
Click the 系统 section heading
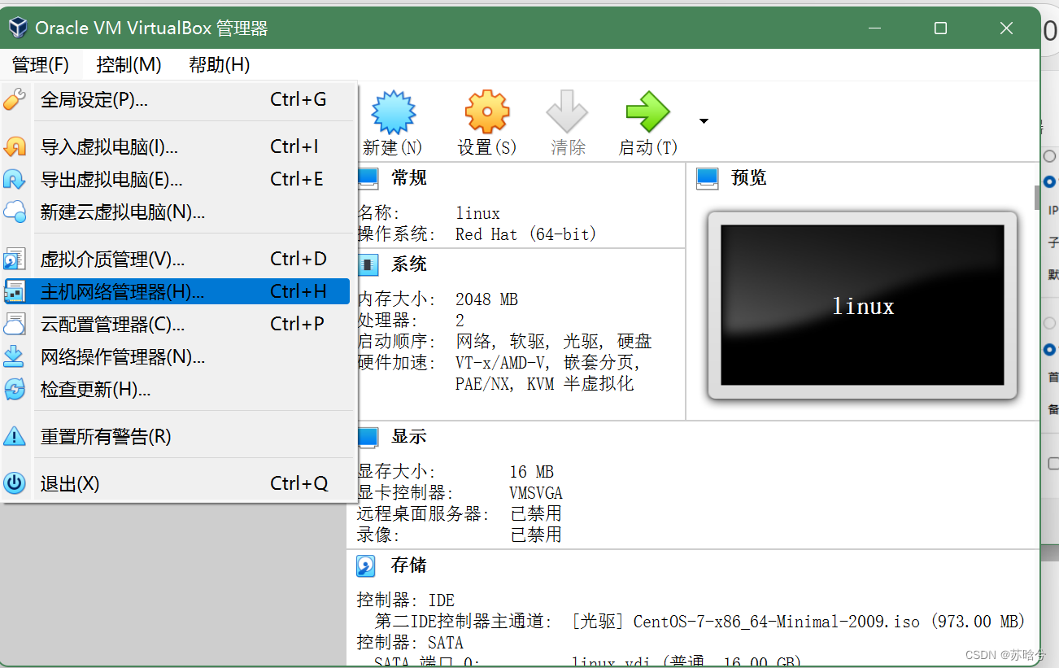tap(409, 264)
